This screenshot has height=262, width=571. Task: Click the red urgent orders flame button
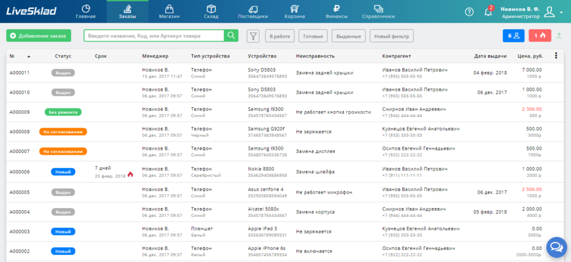[540, 36]
